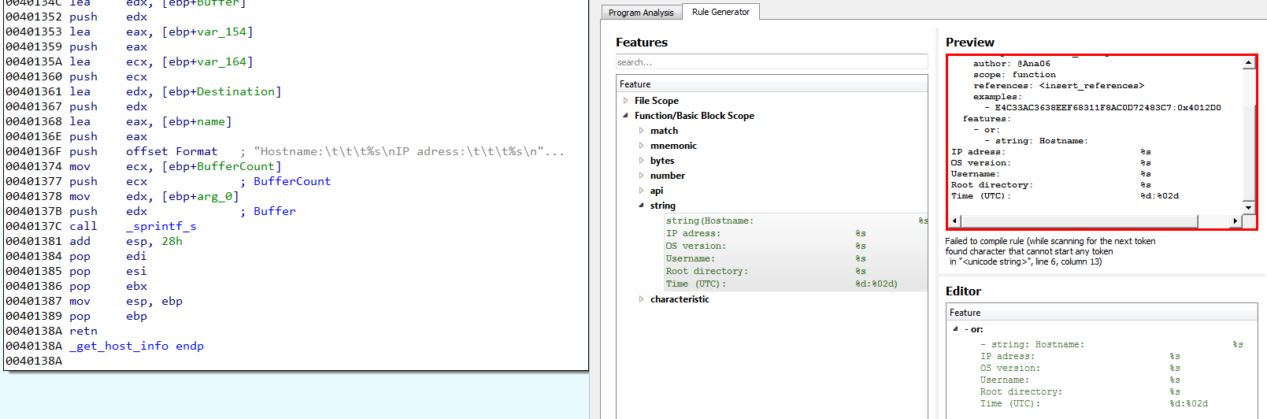This screenshot has height=419, width=1267.
Task: Select the 'string: Hostname:' editor entry
Action: [1112, 374]
